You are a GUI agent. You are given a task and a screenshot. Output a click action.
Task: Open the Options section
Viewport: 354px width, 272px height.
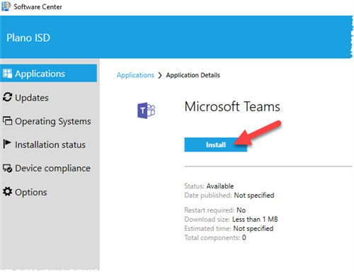pos(31,192)
